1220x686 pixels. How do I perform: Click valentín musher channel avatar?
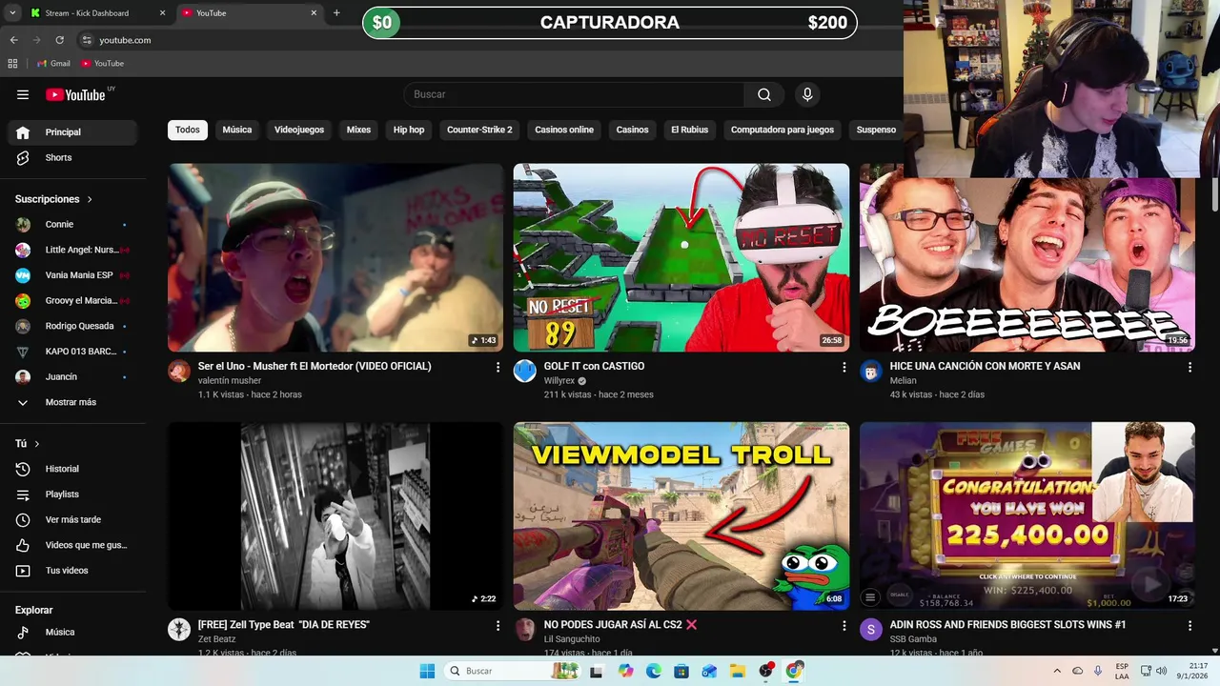pyautogui.click(x=179, y=372)
